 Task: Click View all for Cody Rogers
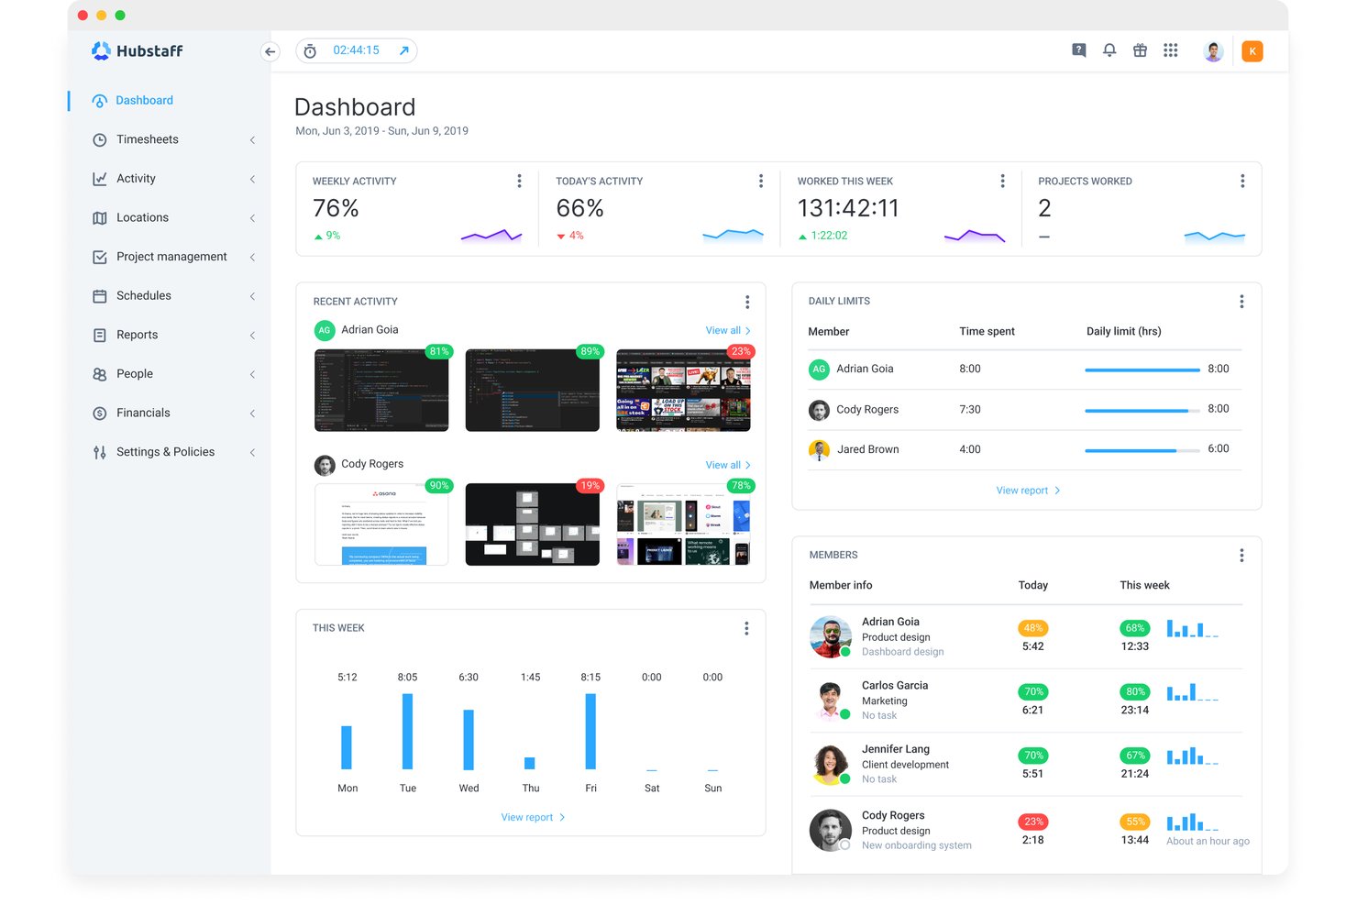coord(728,466)
